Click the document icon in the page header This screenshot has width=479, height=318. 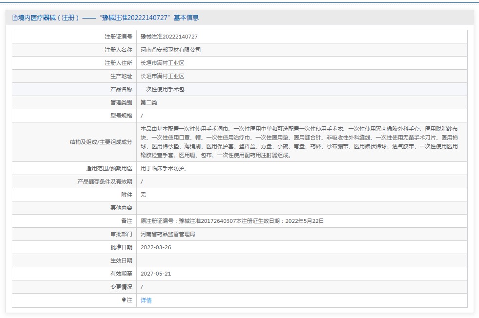(15, 18)
